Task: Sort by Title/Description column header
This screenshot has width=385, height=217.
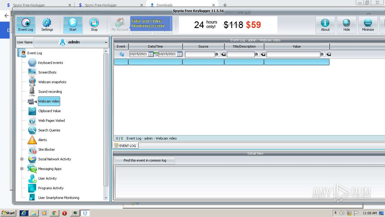Action: 244,46
